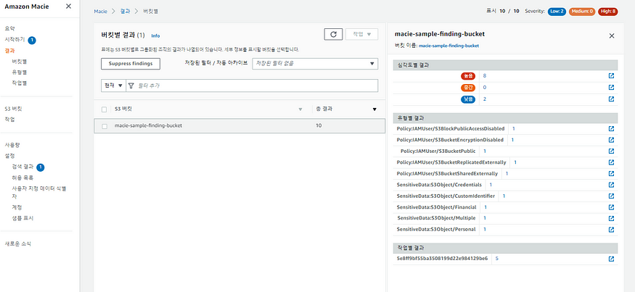Open Low severity findings external link icon
The image size is (635, 292).
click(x=611, y=99)
